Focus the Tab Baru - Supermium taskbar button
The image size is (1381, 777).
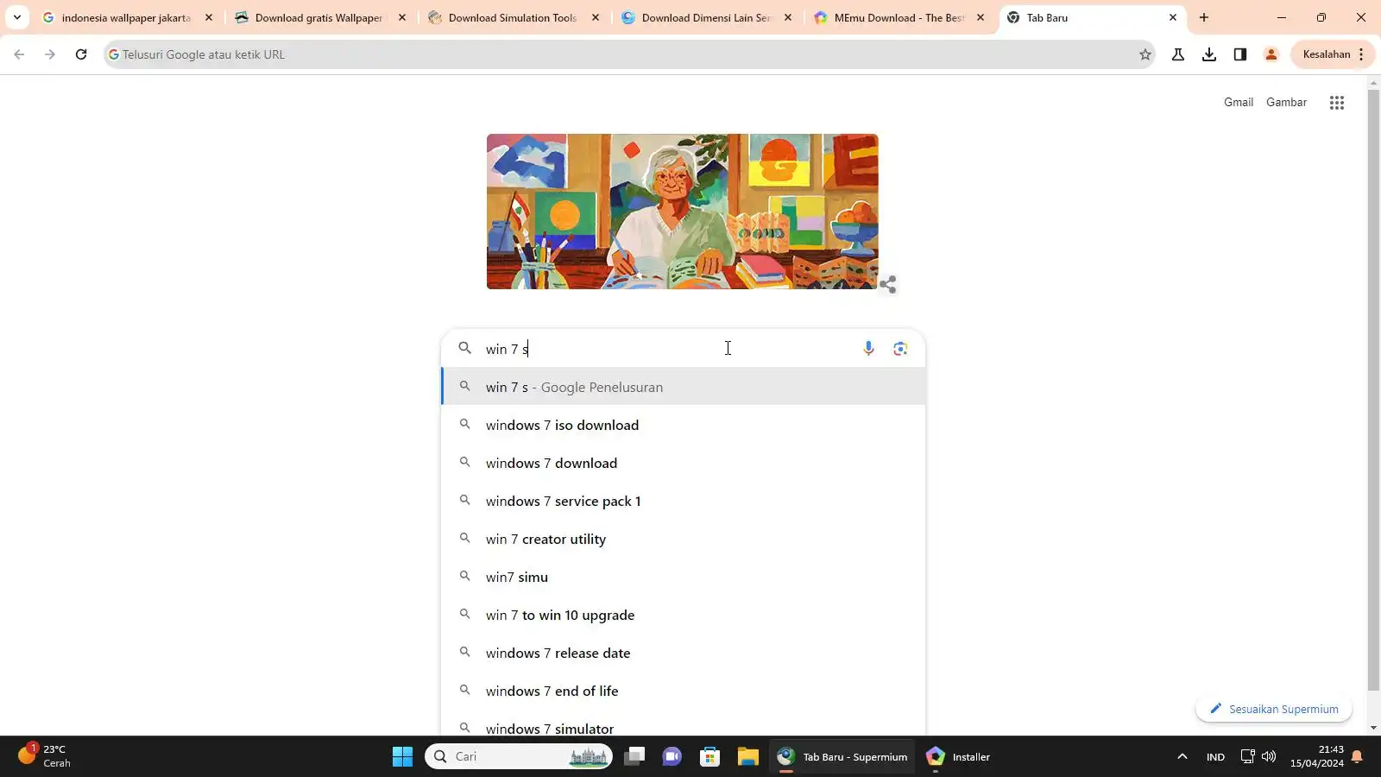click(x=842, y=757)
